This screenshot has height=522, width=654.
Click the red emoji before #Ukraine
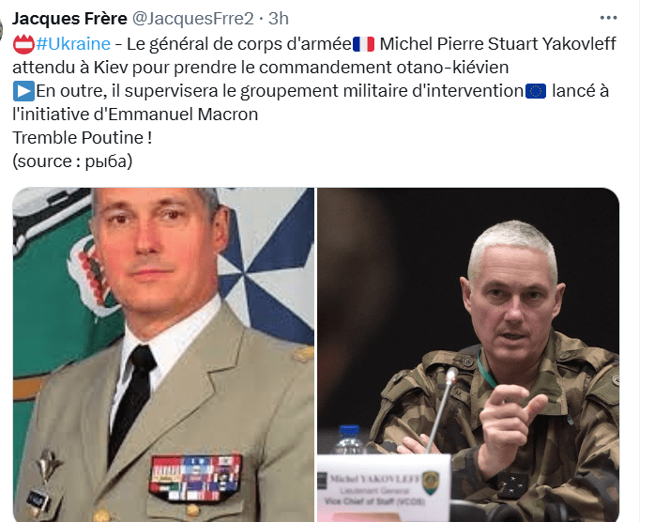(x=23, y=44)
